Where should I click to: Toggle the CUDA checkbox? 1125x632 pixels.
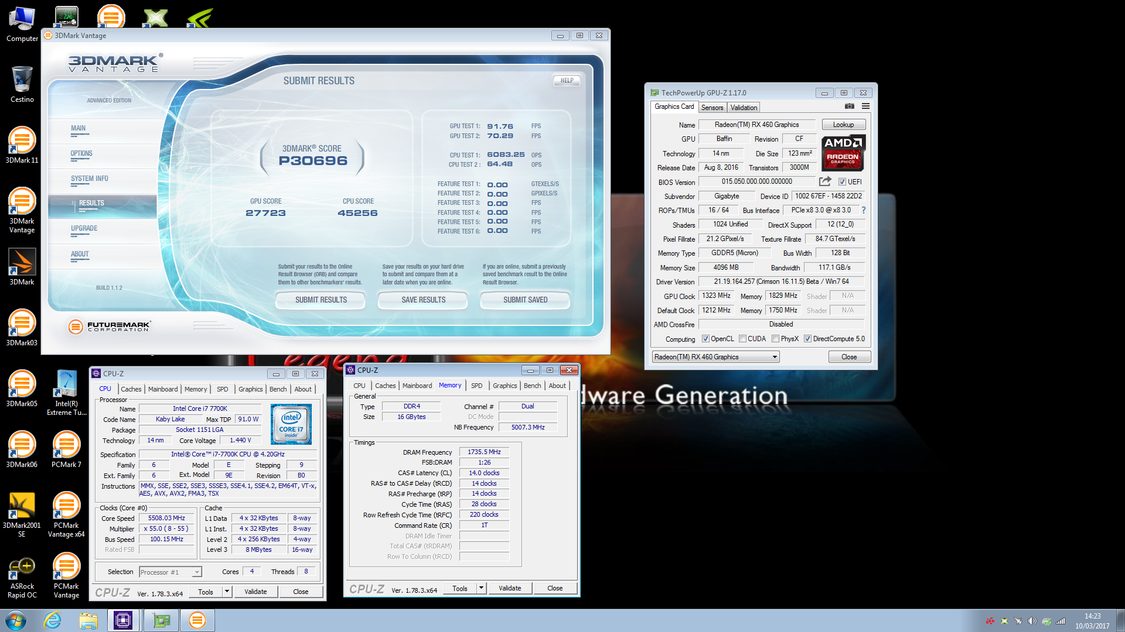pyautogui.click(x=742, y=339)
